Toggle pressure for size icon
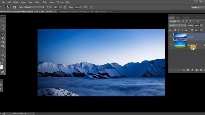 pos(91,7)
